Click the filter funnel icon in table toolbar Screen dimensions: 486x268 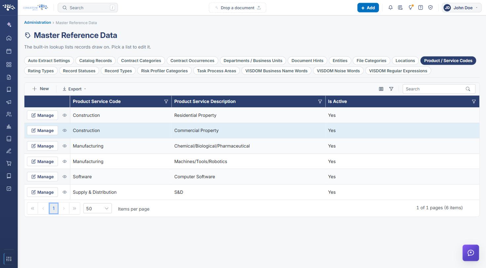pyautogui.click(x=391, y=89)
